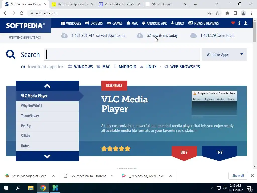The height and width of the screenshot is (193, 257).
Task: Click the address bar showing softpedia.com
Action: 116,13
